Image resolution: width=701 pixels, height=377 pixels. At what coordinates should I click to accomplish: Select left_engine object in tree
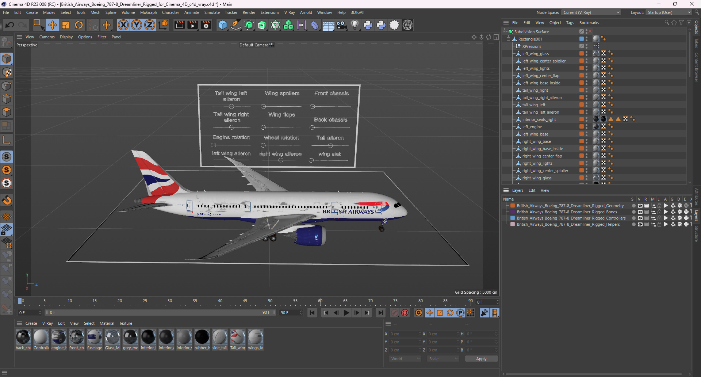coord(532,127)
